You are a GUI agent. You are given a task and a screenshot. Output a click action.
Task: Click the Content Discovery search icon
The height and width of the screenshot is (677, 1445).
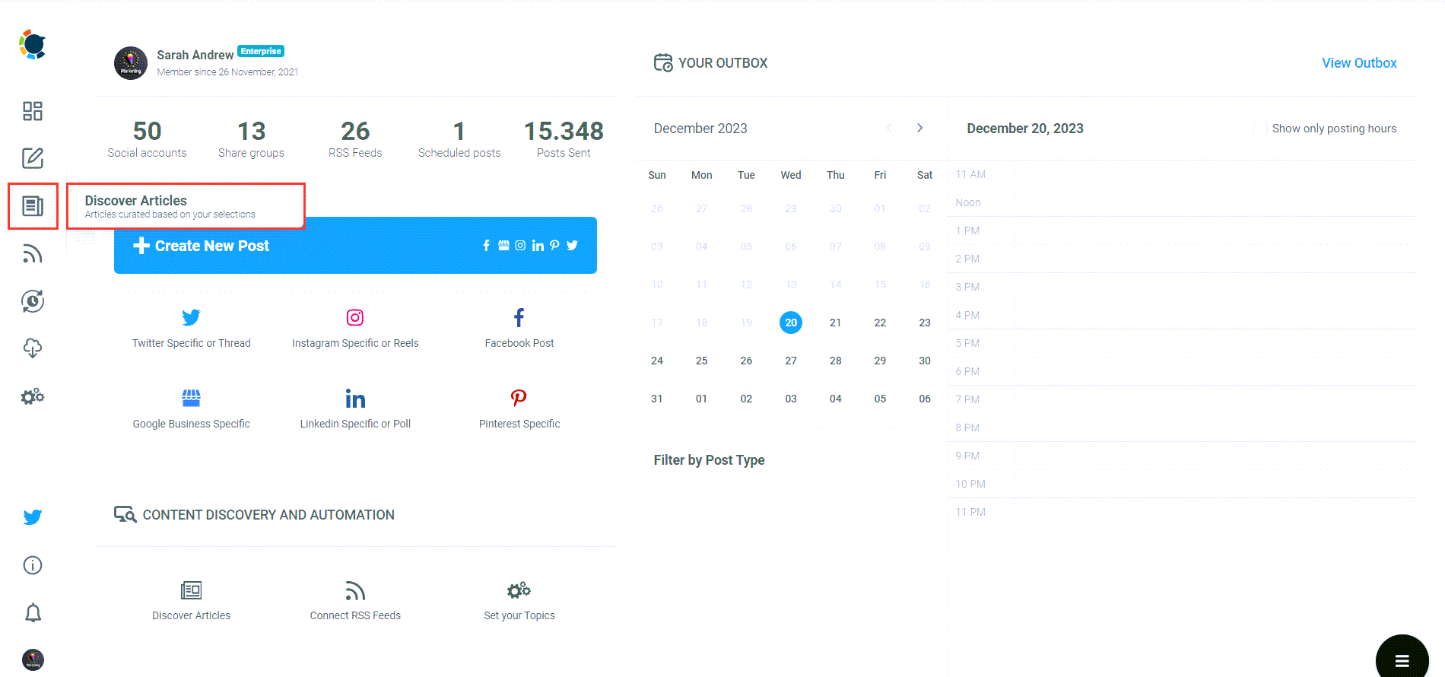(125, 514)
